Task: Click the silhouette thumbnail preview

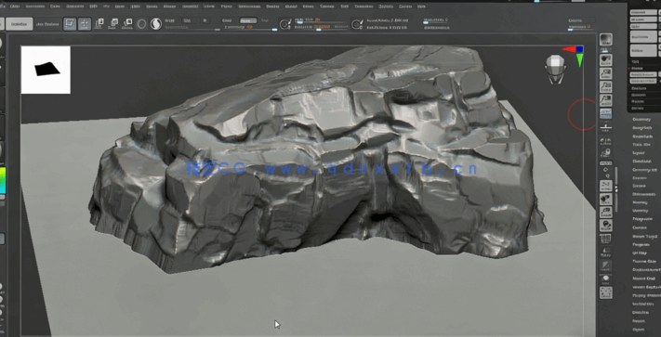Action: point(46,70)
